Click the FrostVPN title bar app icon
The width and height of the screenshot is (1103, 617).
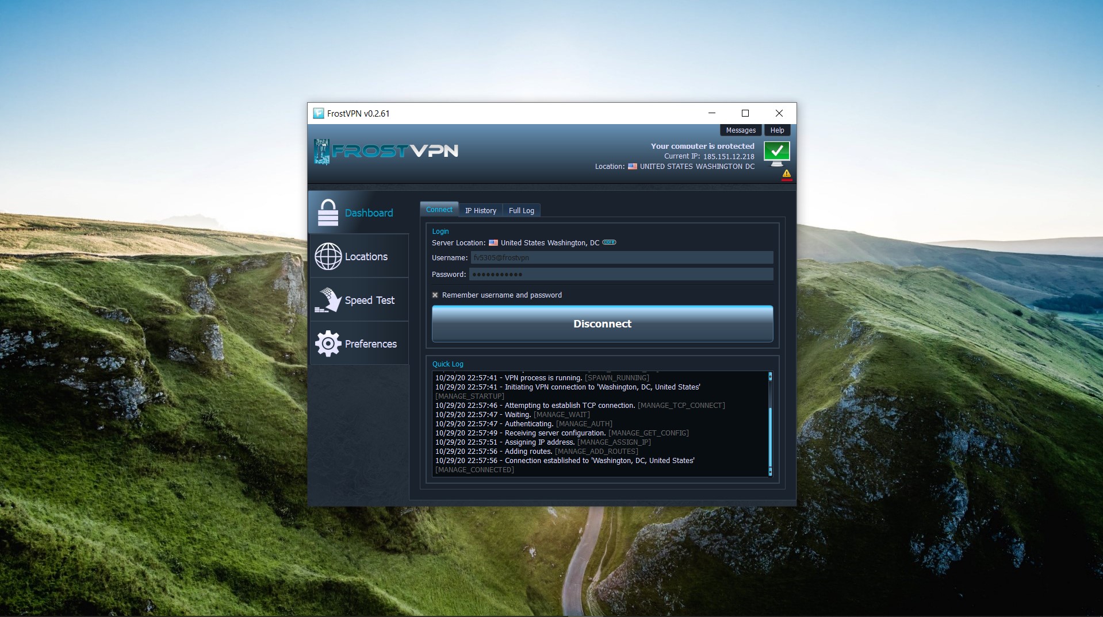319,113
